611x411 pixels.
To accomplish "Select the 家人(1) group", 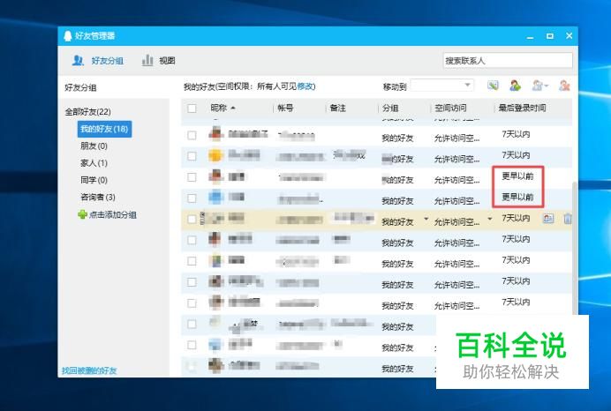I will (94, 163).
